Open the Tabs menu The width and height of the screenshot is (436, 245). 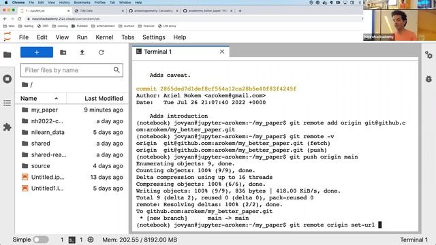click(x=128, y=37)
